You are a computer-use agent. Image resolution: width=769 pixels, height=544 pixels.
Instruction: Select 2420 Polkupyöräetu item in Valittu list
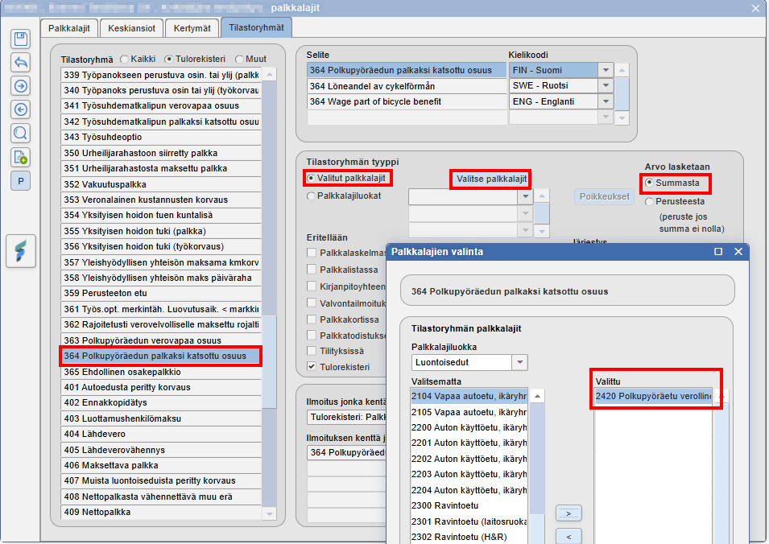point(653,396)
